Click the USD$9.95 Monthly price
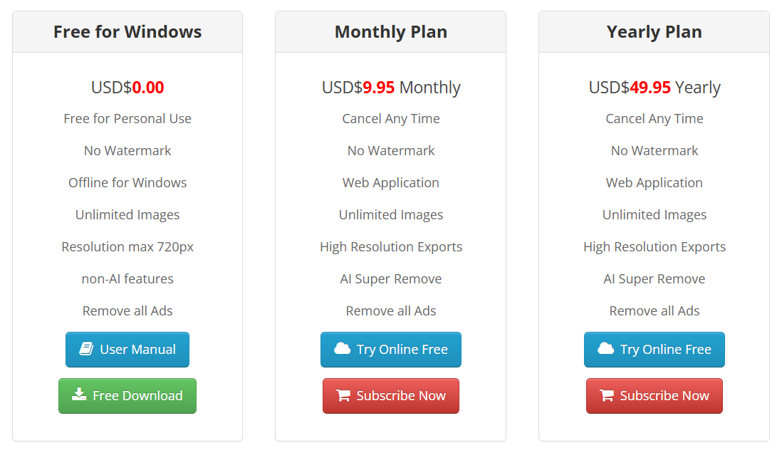Image resolution: width=782 pixels, height=460 pixels. [390, 88]
